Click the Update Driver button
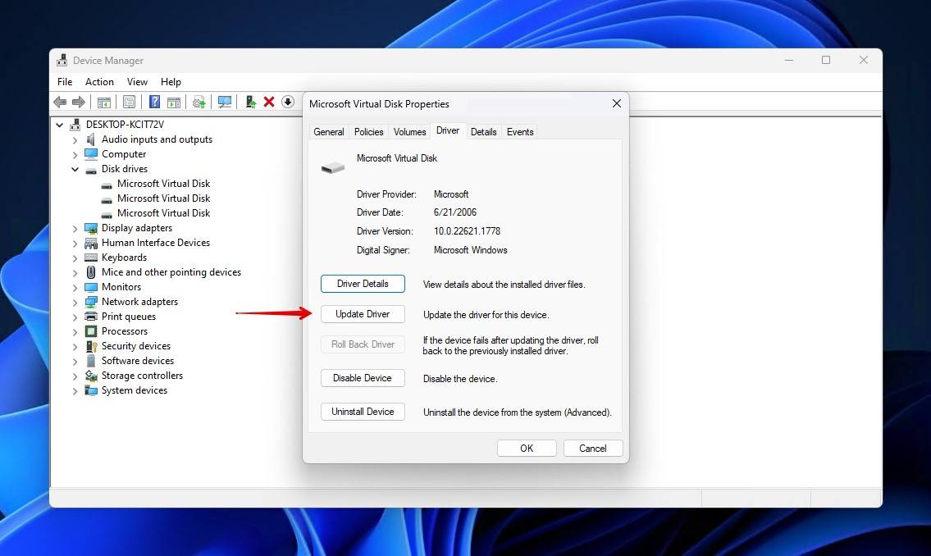 (x=363, y=314)
